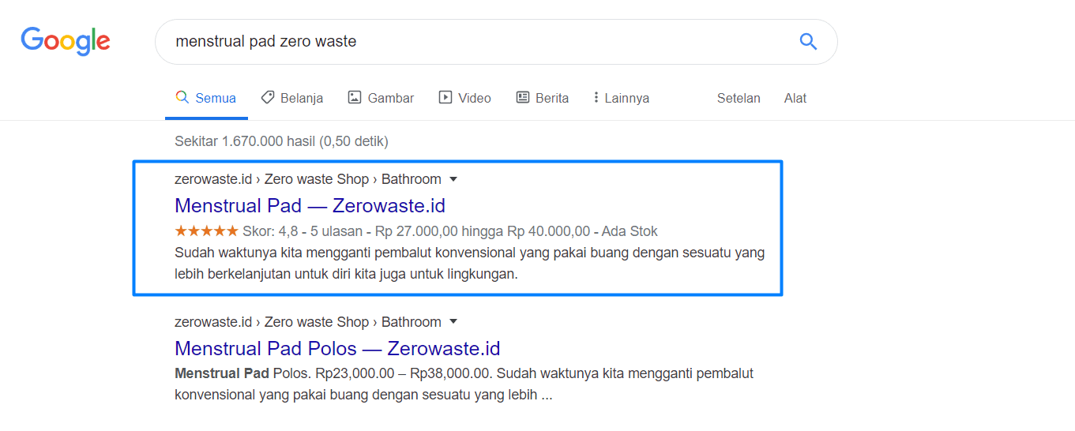Screen dimensions: 1075x431
Task: Click the newspaper icon for Berita
Action: pos(523,97)
